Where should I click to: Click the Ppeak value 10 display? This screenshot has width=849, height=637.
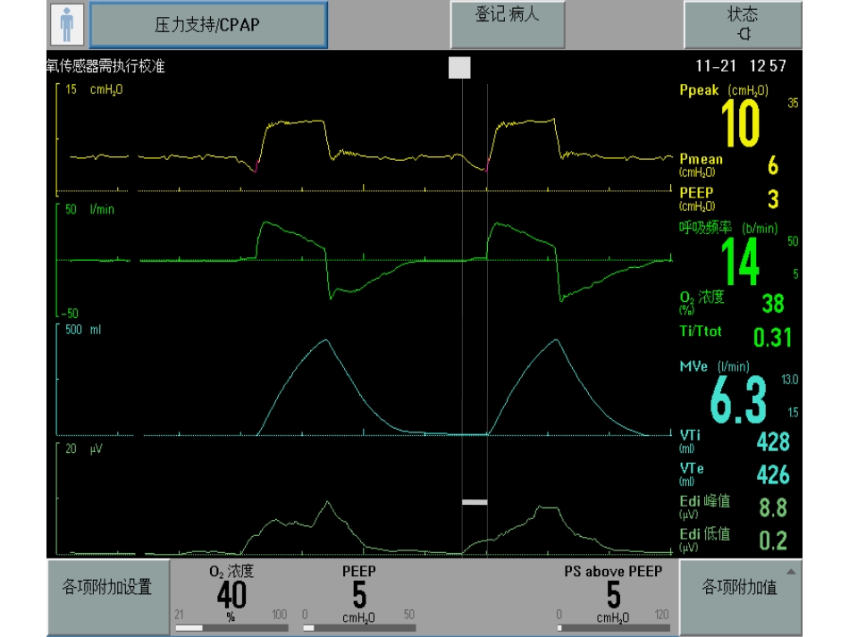point(740,123)
